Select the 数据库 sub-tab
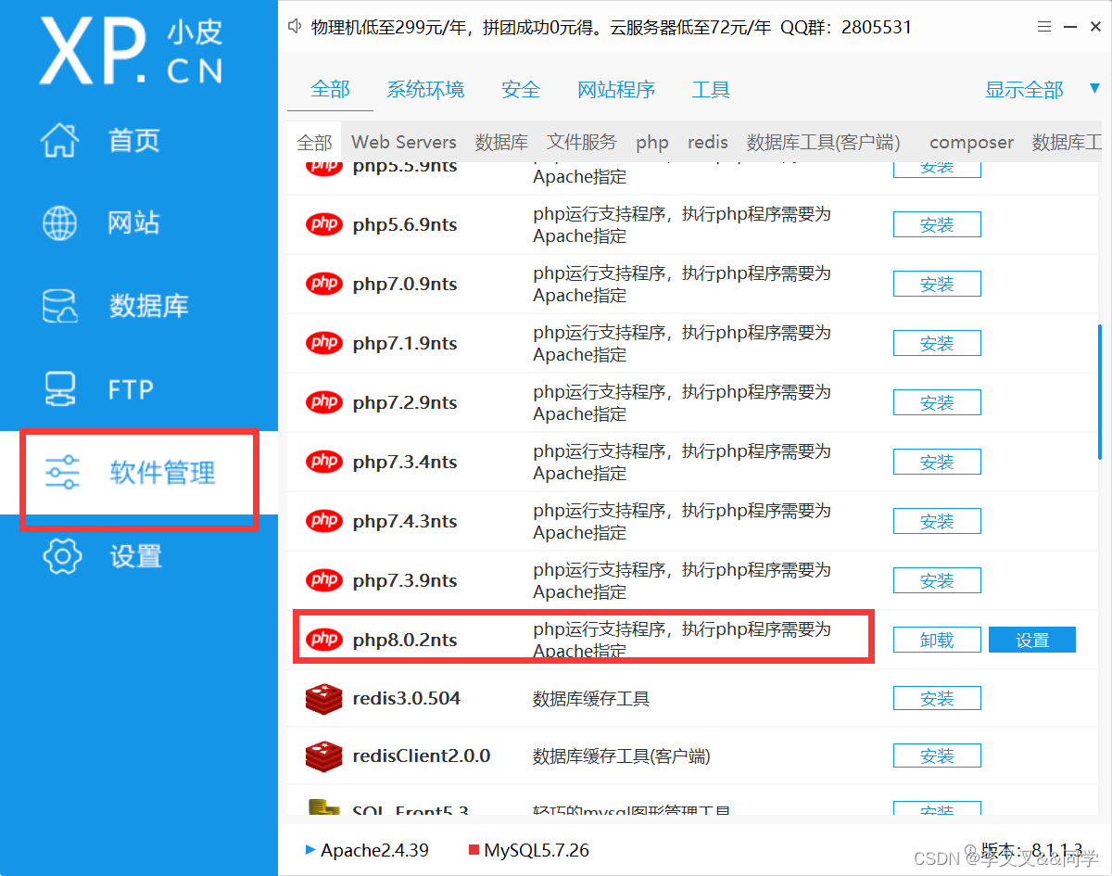 click(501, 143)
